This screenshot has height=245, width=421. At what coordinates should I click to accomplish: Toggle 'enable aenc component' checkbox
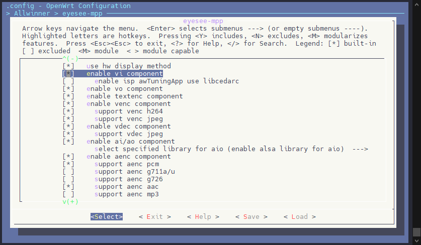68,156
